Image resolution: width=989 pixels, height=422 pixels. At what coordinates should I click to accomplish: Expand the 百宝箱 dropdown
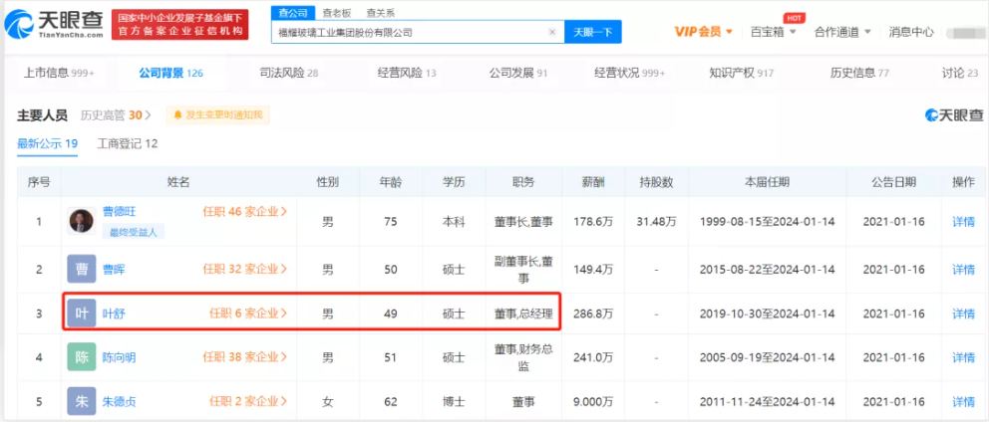(x=774, y=32)
